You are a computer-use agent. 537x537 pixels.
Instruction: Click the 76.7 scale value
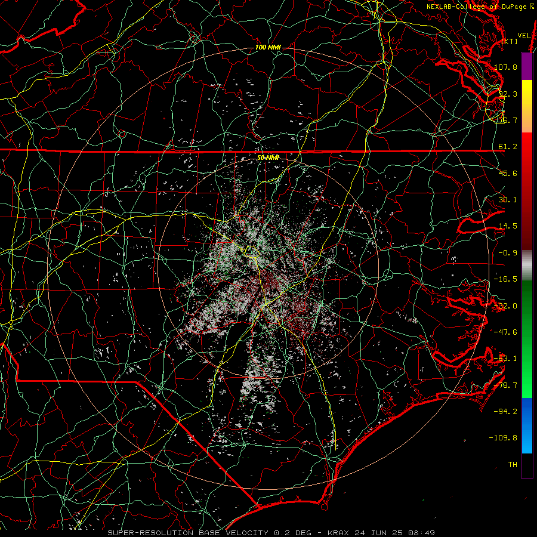(508, 120)
